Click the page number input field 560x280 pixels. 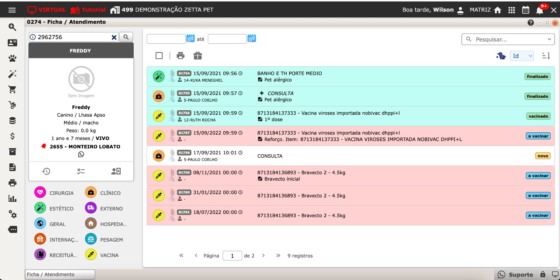click(x=232, y=256)
